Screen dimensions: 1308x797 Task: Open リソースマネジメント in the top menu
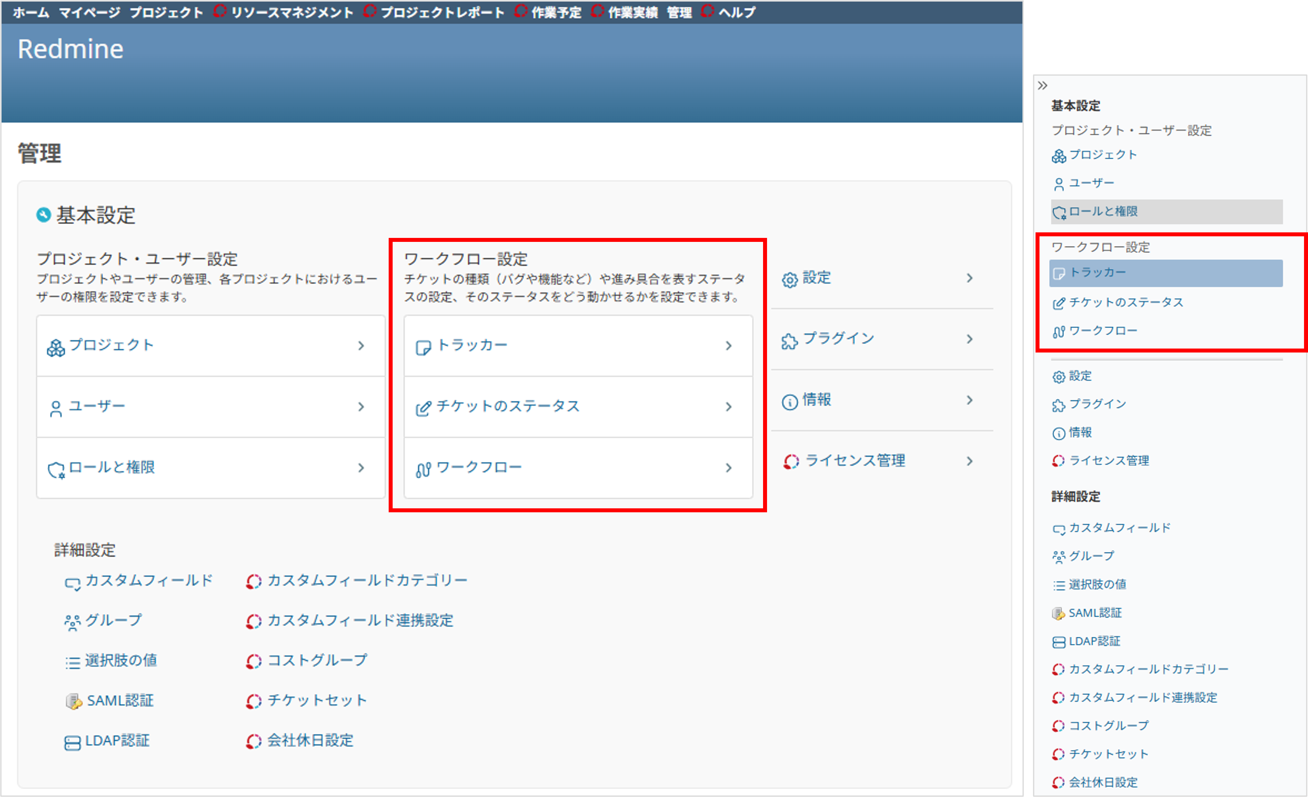292,12
